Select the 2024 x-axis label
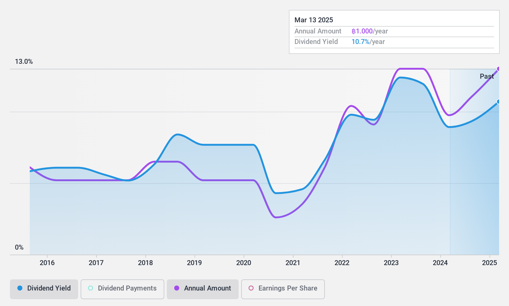 pyautogui.click(x=440, y=263)
